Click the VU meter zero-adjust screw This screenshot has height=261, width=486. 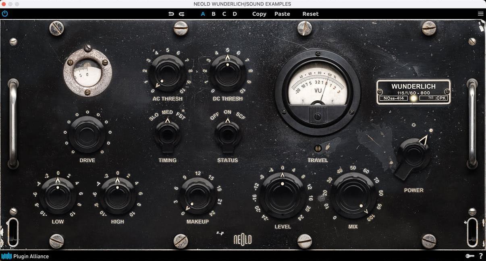318,117
